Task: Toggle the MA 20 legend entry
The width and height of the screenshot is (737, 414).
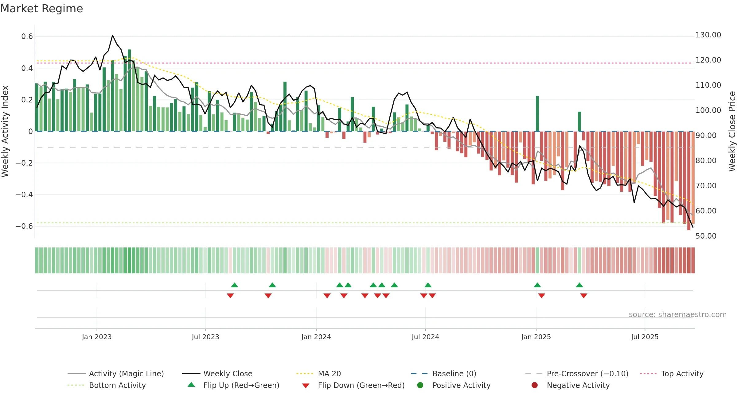Action: [x=319, y=374]
